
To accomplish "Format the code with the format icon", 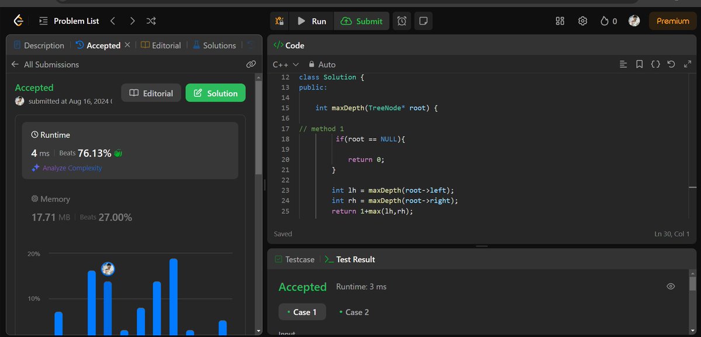I will tap(623, 64).
